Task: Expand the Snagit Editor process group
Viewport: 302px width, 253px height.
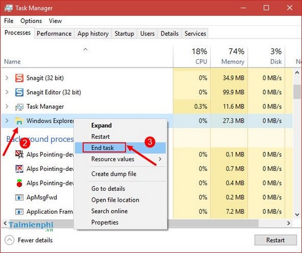Action: coord(7,92)
